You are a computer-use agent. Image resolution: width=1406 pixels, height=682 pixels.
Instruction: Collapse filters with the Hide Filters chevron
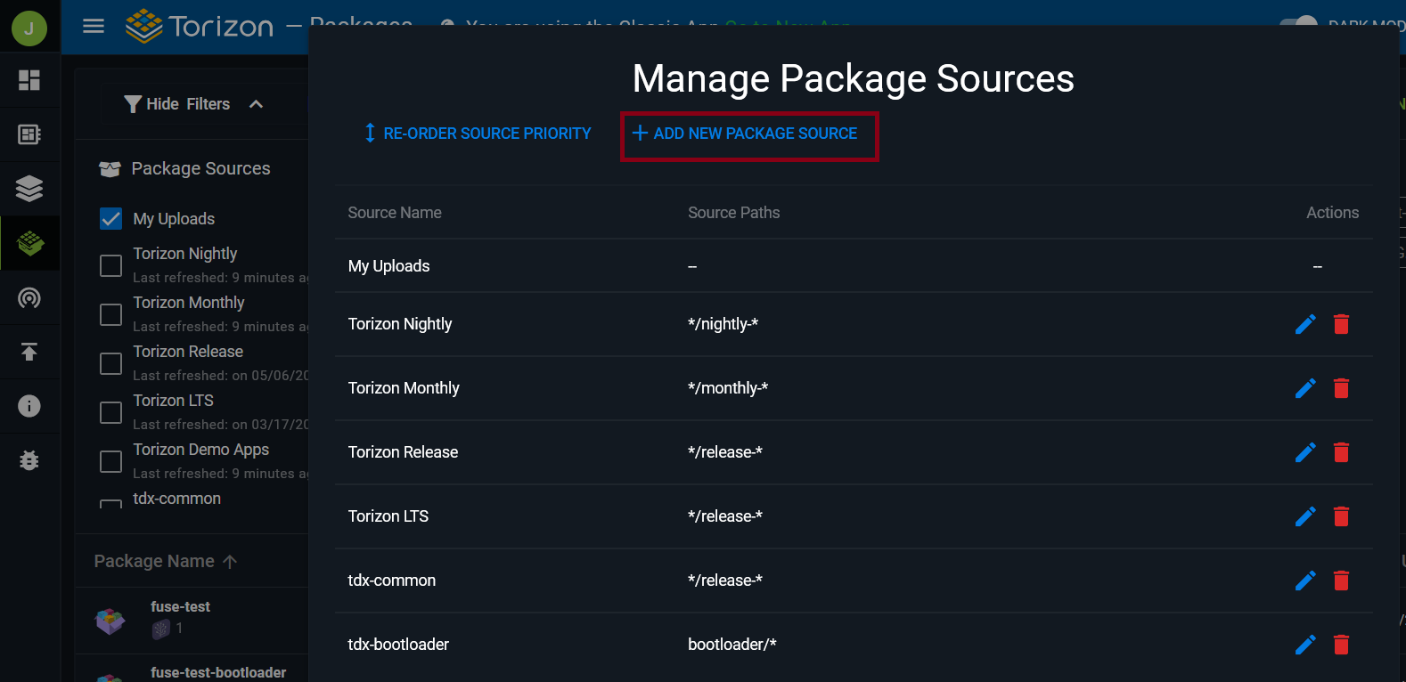[256, 104]
